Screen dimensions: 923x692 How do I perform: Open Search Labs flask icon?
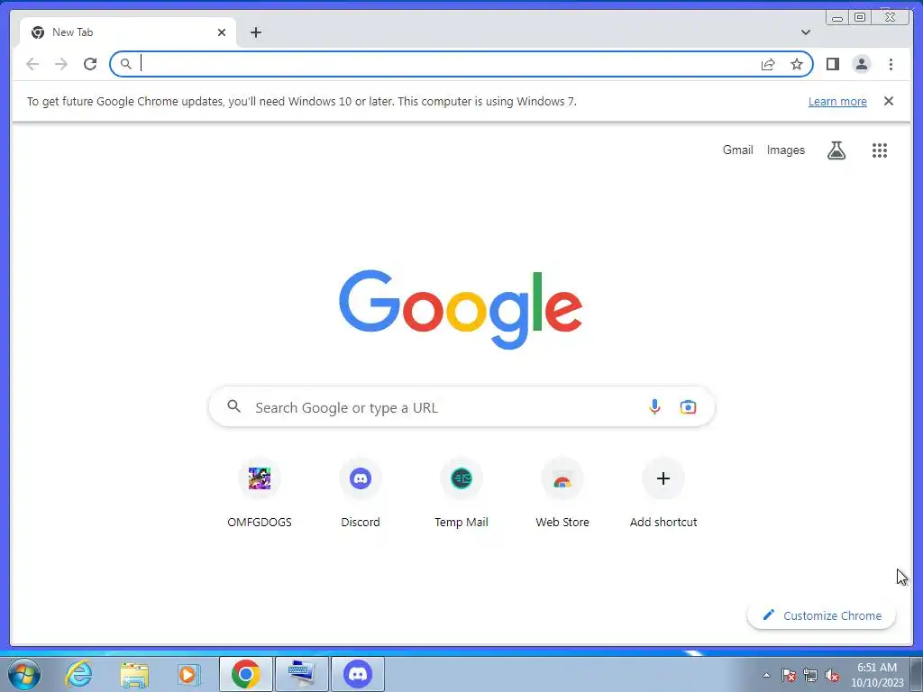coord(836,150)
